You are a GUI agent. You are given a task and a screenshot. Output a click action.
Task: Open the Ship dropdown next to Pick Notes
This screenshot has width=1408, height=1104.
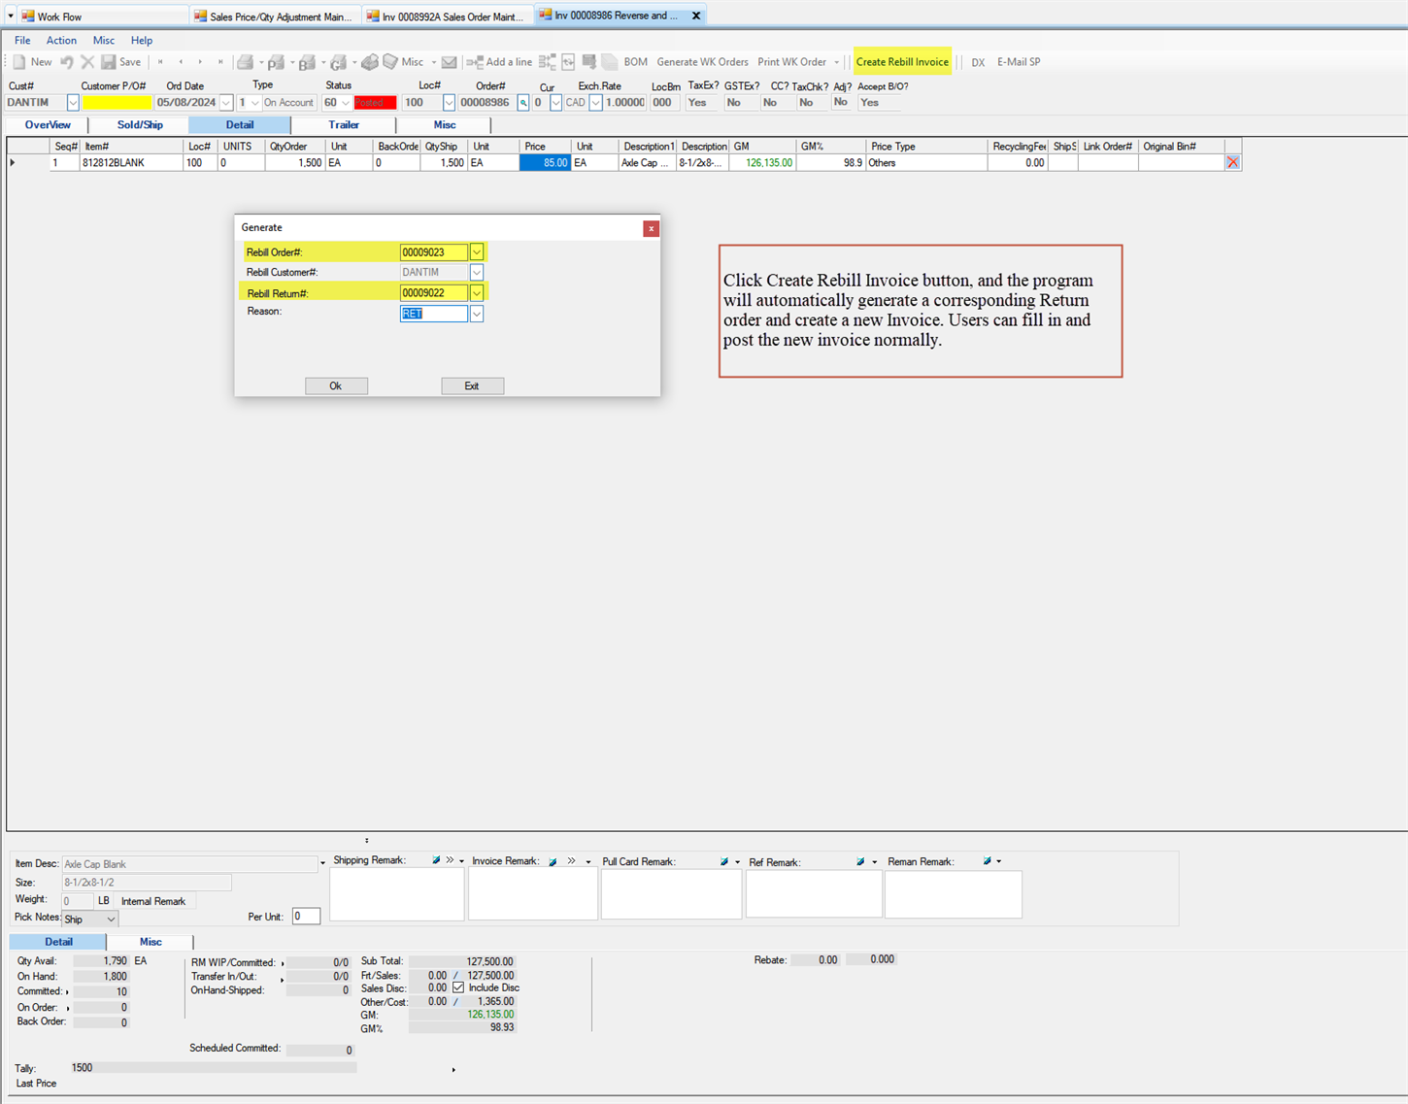109,919
